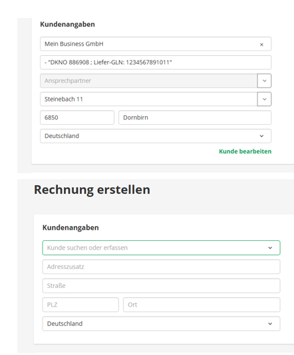
Task: Open the Kunde bearbeiten link
Action: [245, 151]
